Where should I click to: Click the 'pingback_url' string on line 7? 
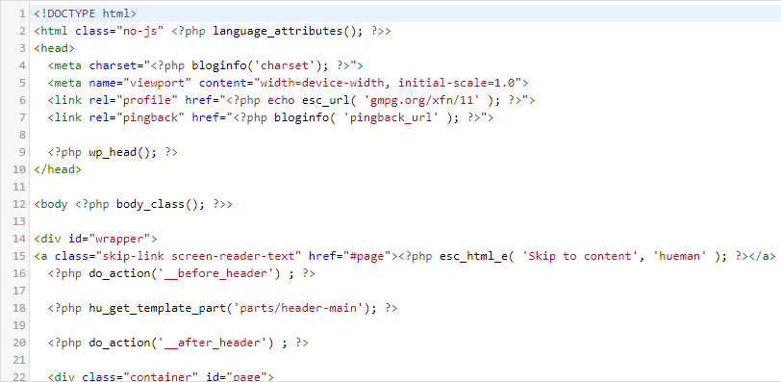(x=391, y=117)
